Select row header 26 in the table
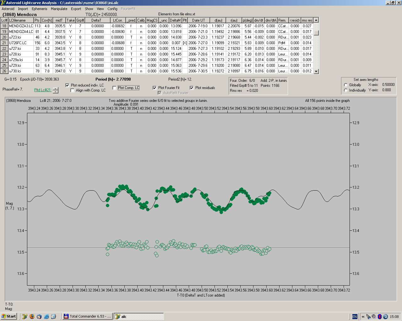 (x=4, y=71)
